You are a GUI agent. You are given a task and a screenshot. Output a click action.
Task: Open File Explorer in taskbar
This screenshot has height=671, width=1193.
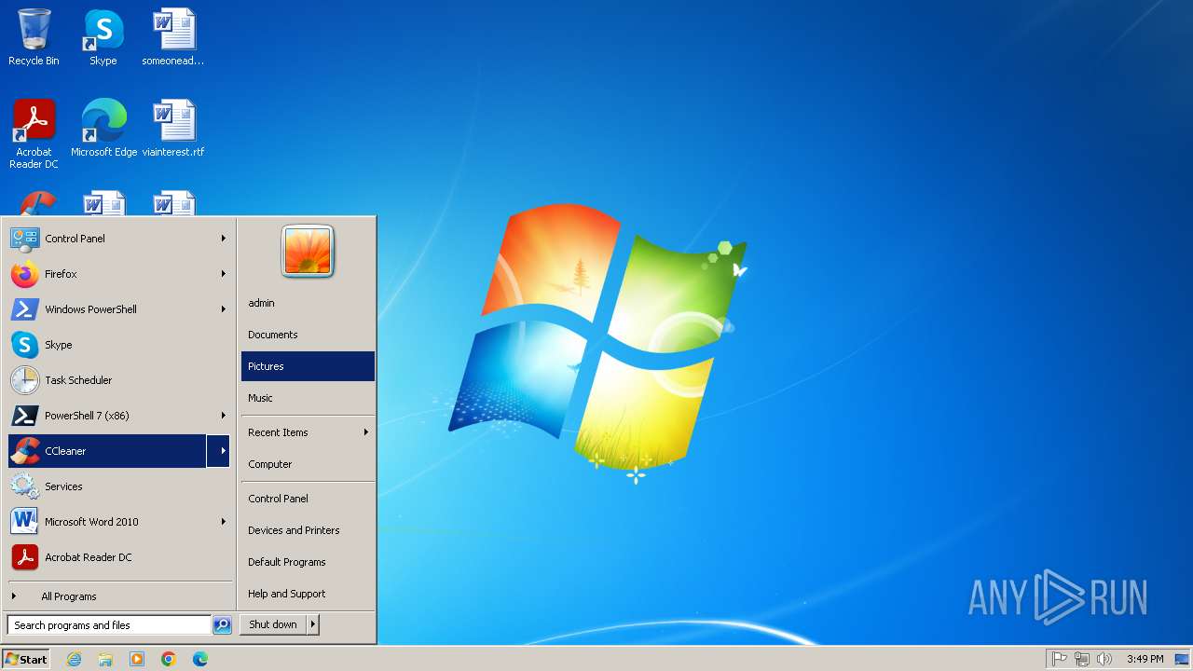[x=105, y=659]
